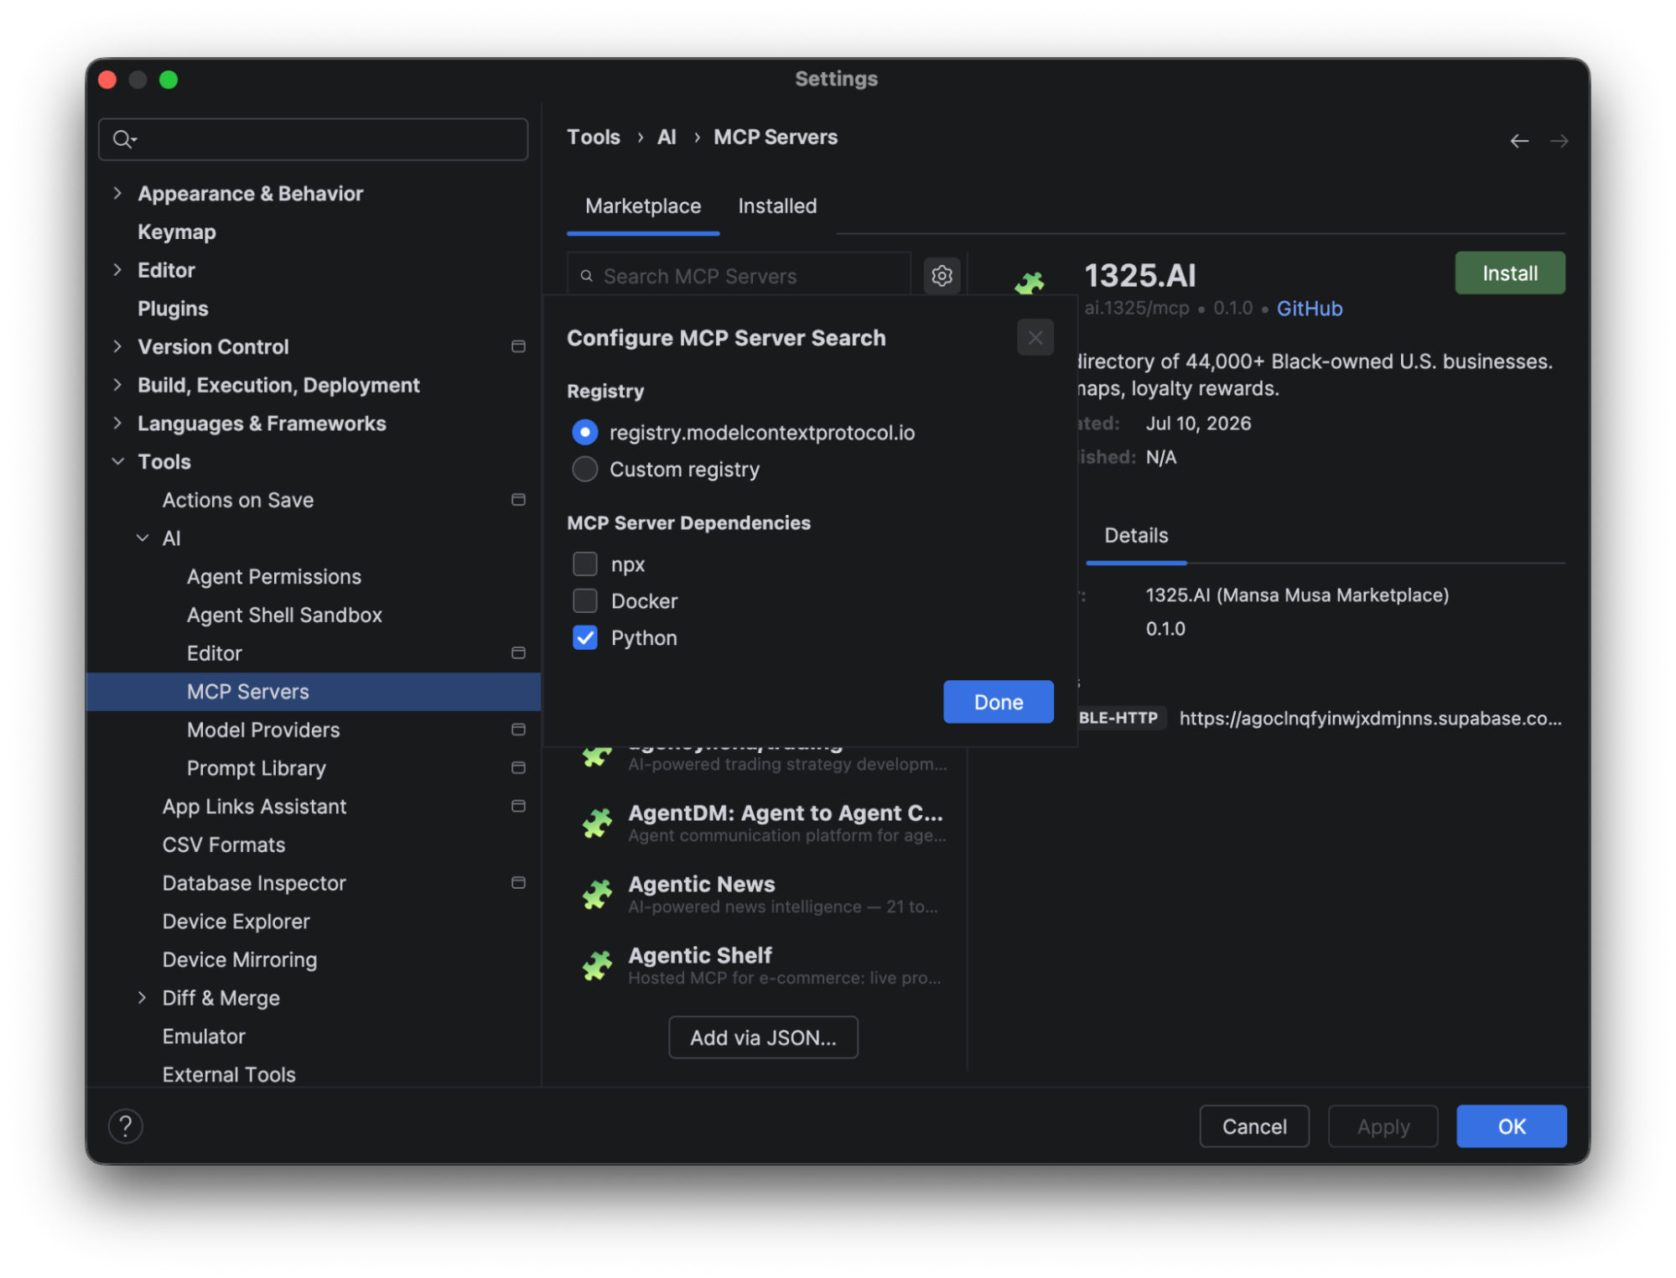This screenshot has width=1676, height=1278.
Task: Open the CSV Formats settings
Action: coord(224,845)
